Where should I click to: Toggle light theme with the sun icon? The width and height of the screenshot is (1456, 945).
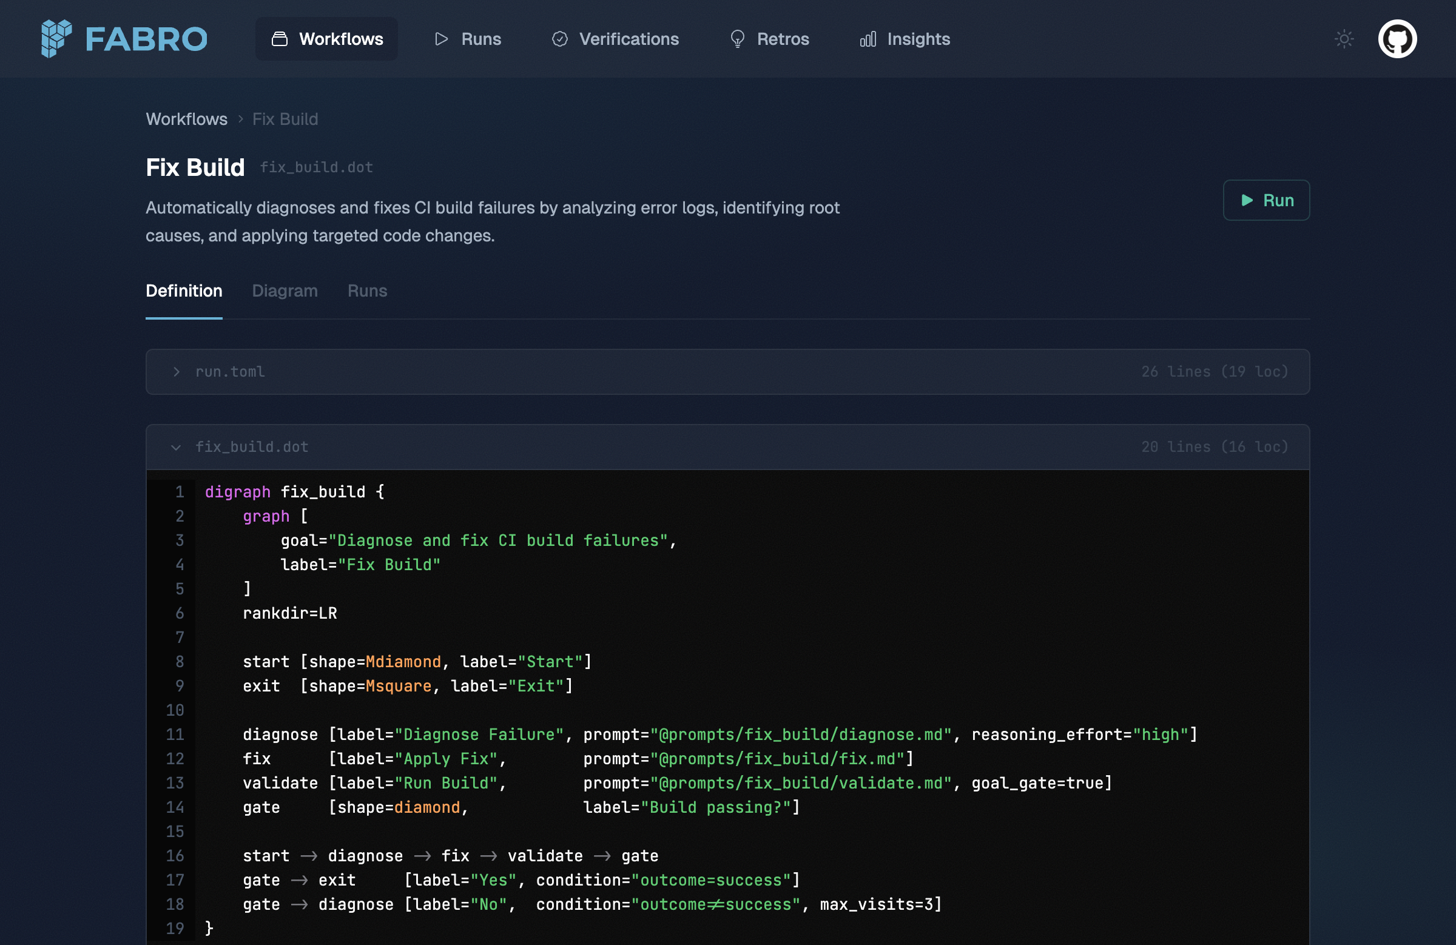[x=1343, y=39]
